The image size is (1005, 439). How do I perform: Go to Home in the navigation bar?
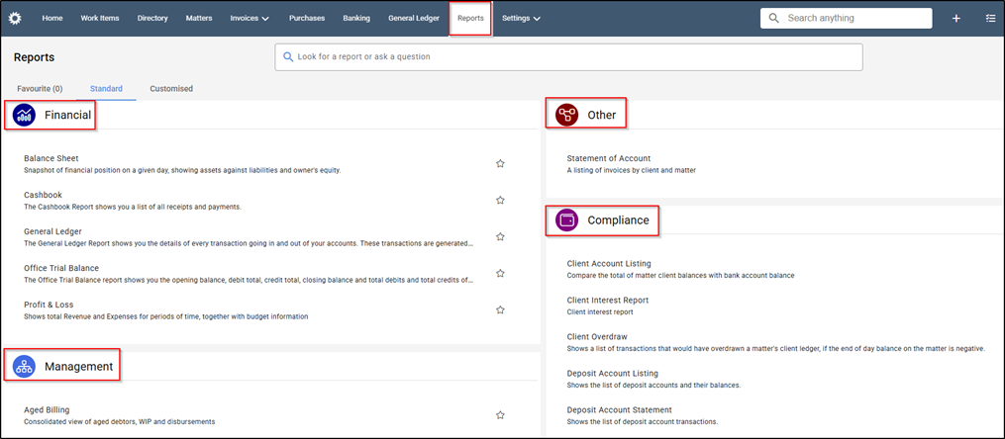(x=52, y=19)
